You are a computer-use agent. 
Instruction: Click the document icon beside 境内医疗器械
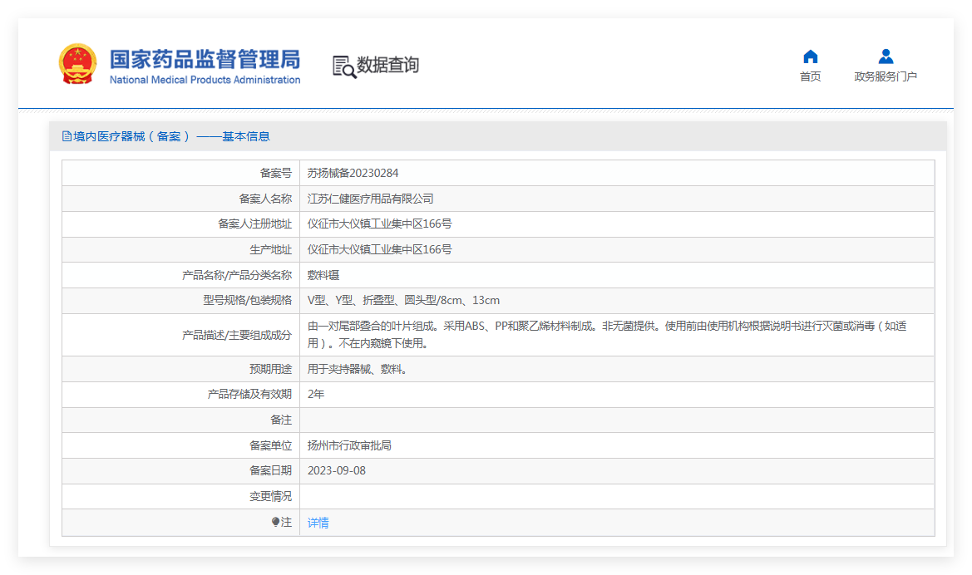[x=67, y=136]
